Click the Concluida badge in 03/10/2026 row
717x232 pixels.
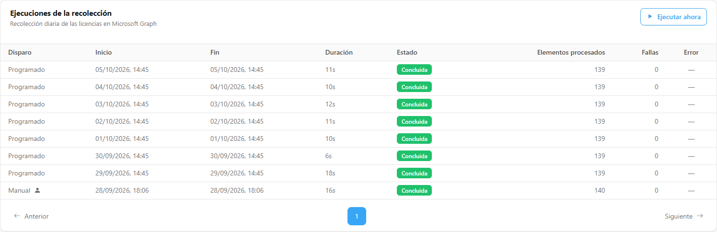coord(414,104)
